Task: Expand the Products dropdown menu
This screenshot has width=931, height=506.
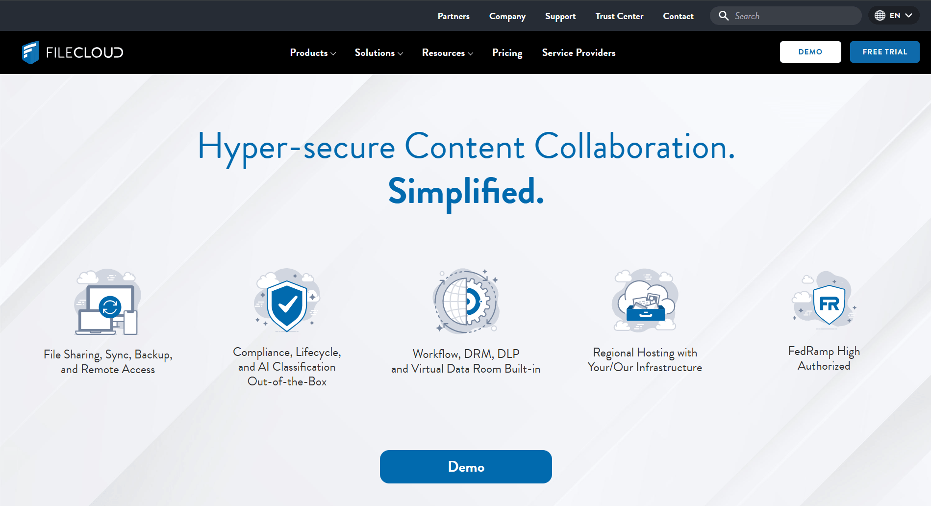Action: 313,52
